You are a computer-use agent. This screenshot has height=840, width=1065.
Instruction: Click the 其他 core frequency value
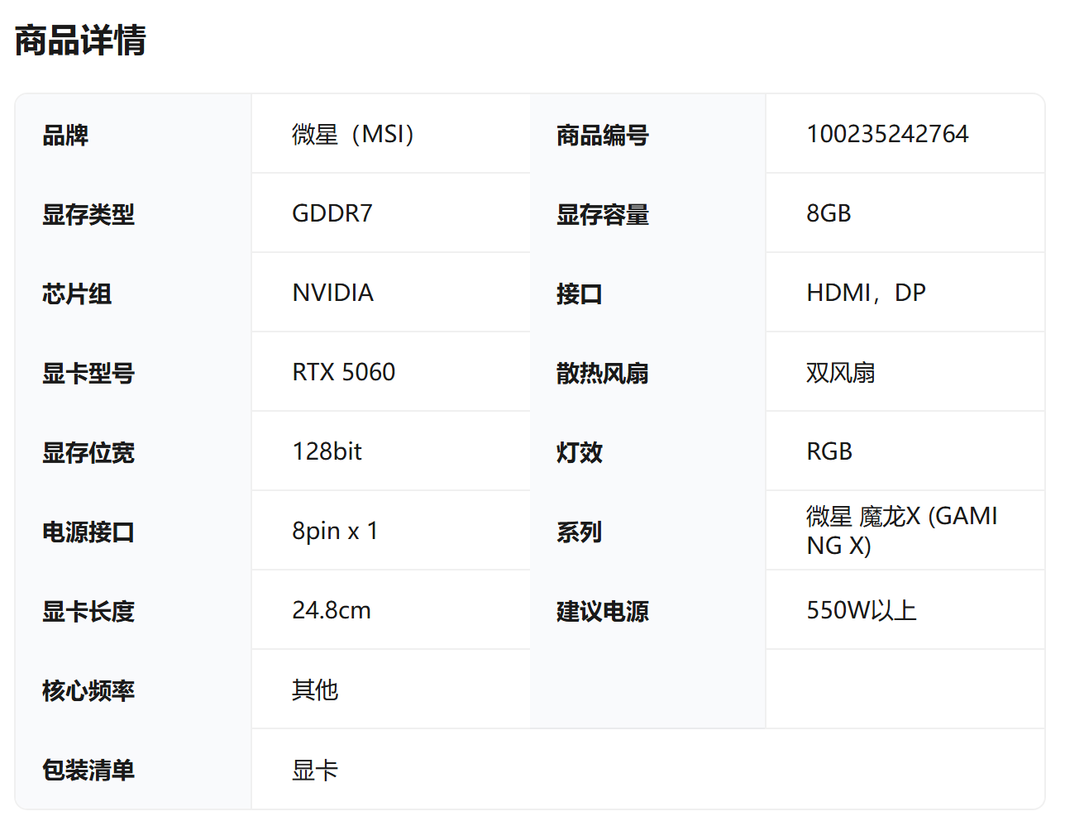pos(315,690)
